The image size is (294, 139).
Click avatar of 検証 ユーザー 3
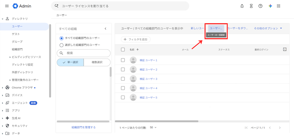pyautogui.click(x=133, y=79)
